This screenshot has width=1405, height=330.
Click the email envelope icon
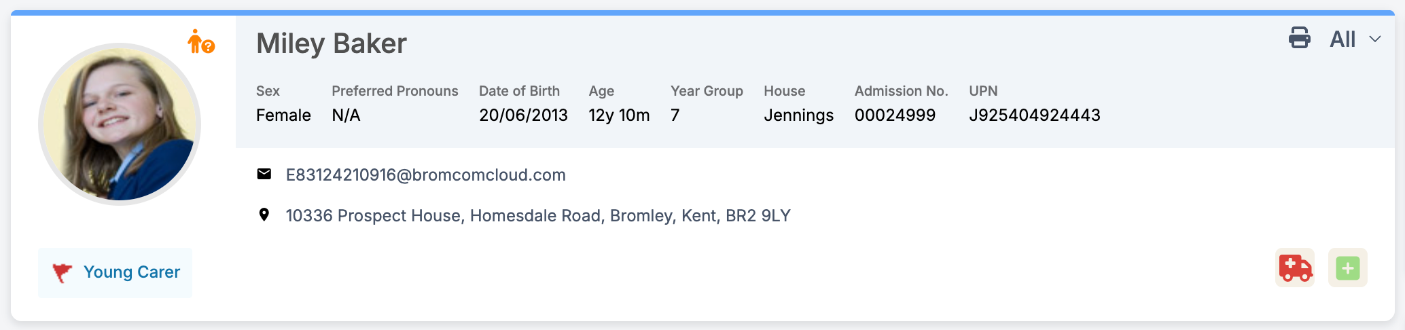pyautogui.click(x=264, y=175)
